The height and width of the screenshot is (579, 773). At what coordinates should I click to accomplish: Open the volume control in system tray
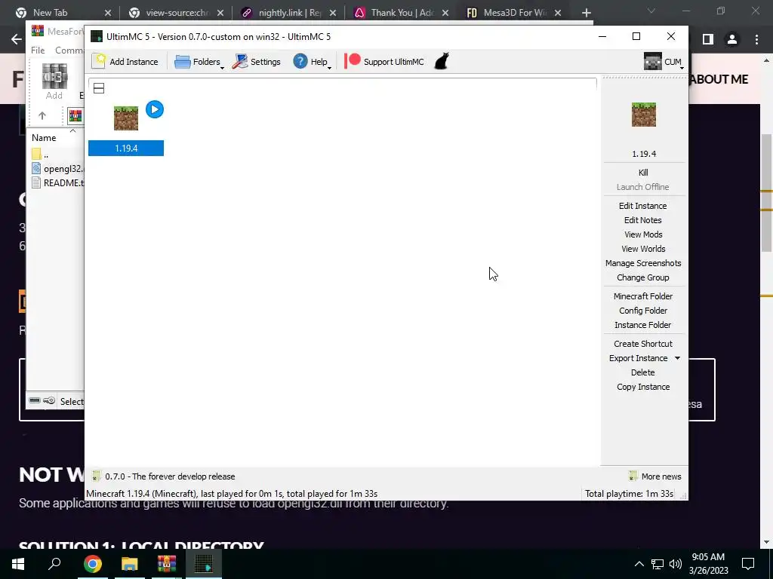pyautogui.click(x=676, y=564)
